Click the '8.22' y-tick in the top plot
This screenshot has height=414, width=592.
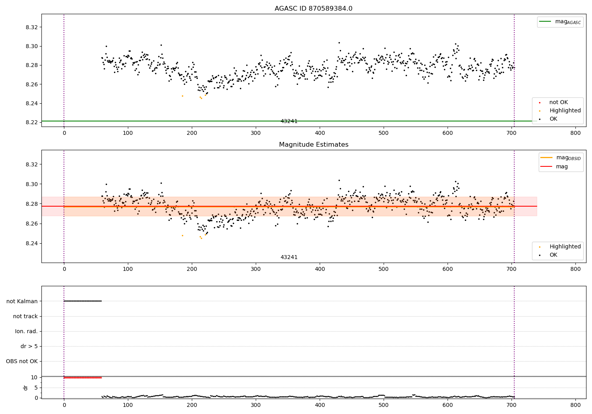32,123
